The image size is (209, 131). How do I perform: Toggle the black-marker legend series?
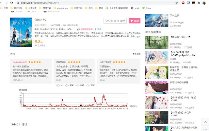69,85
